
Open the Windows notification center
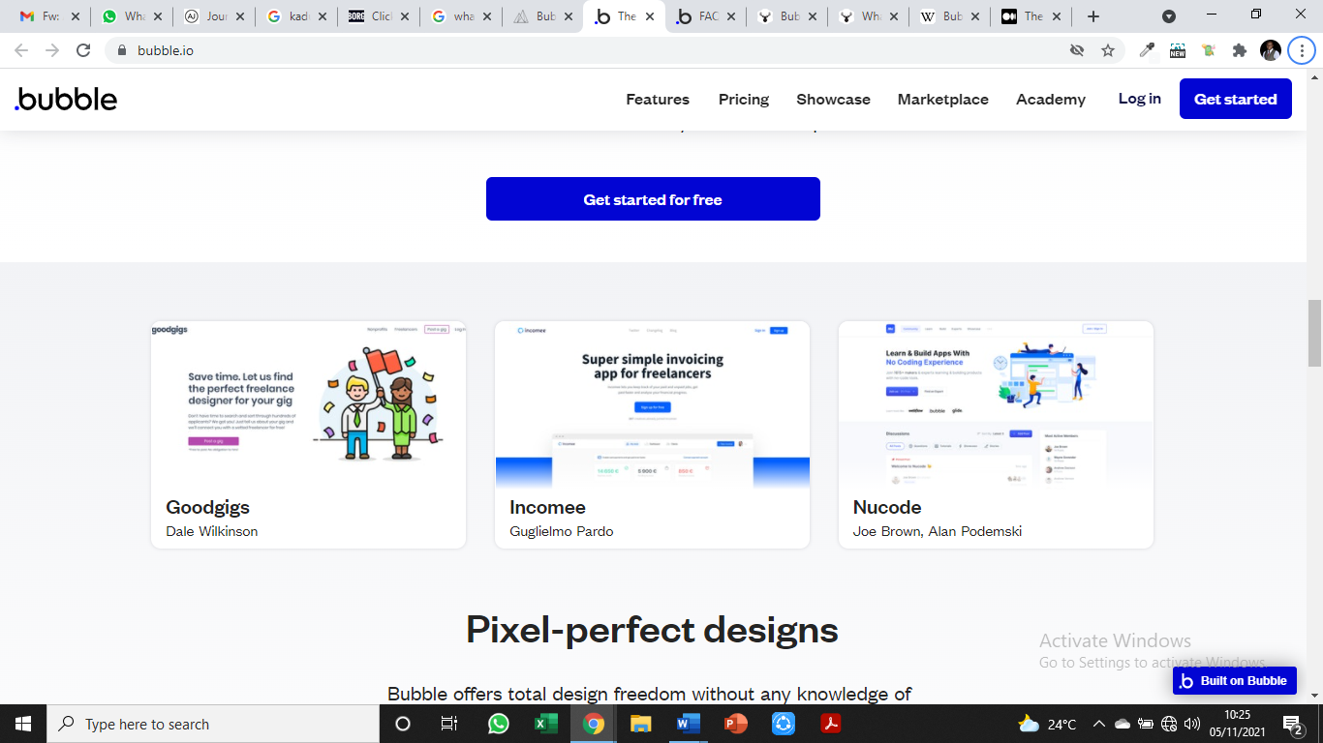pyautogui.click(x=1292, y=724)
